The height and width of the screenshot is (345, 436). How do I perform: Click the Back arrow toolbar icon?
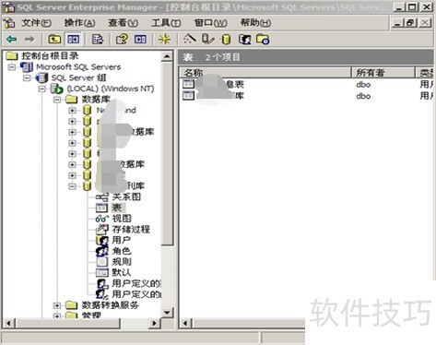(x=12, y=39)
